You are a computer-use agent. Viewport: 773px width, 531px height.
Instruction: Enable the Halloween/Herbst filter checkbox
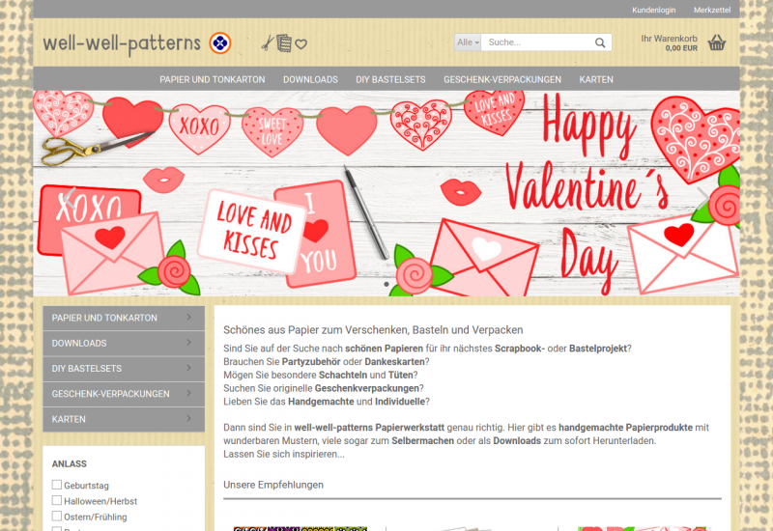tap(57, 501)
